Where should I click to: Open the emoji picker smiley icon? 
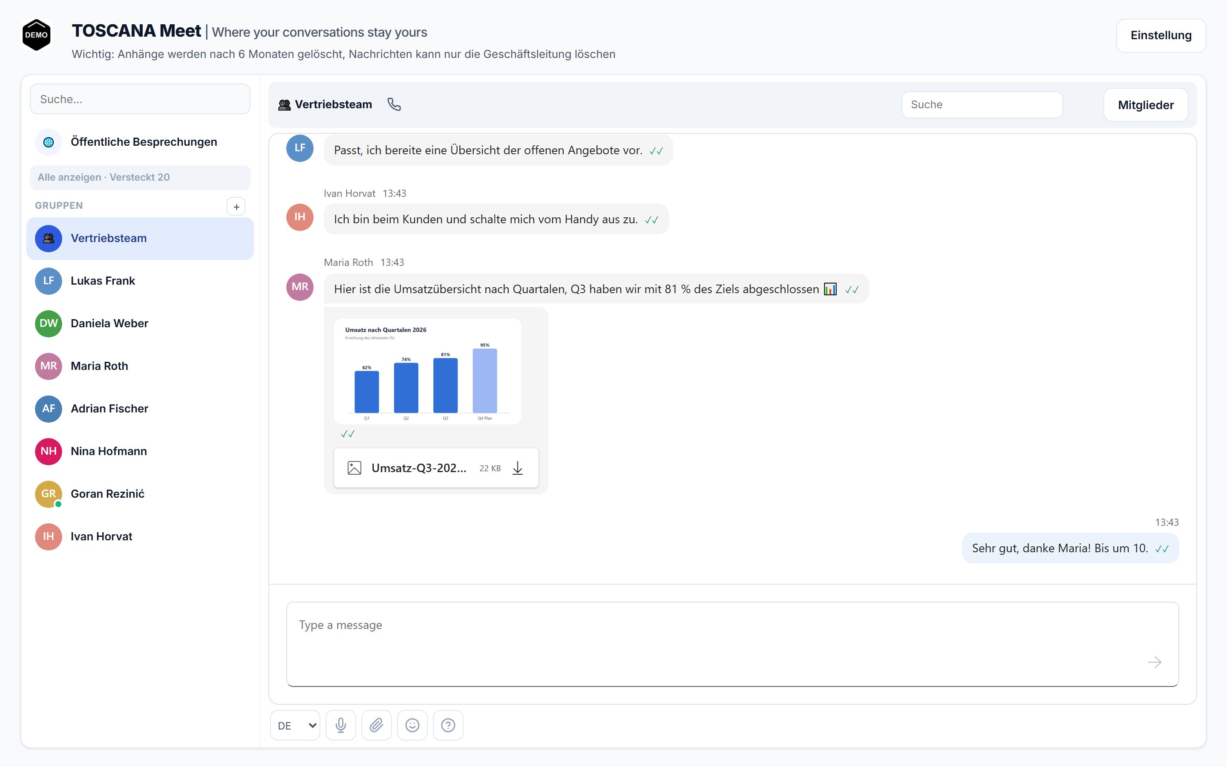412,725
